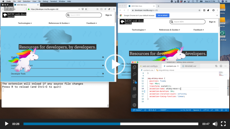The width and height of the screenshot is (230, 129).
Task: Open the Spaces: 2 indentation selector
Action: pos(197,110)
